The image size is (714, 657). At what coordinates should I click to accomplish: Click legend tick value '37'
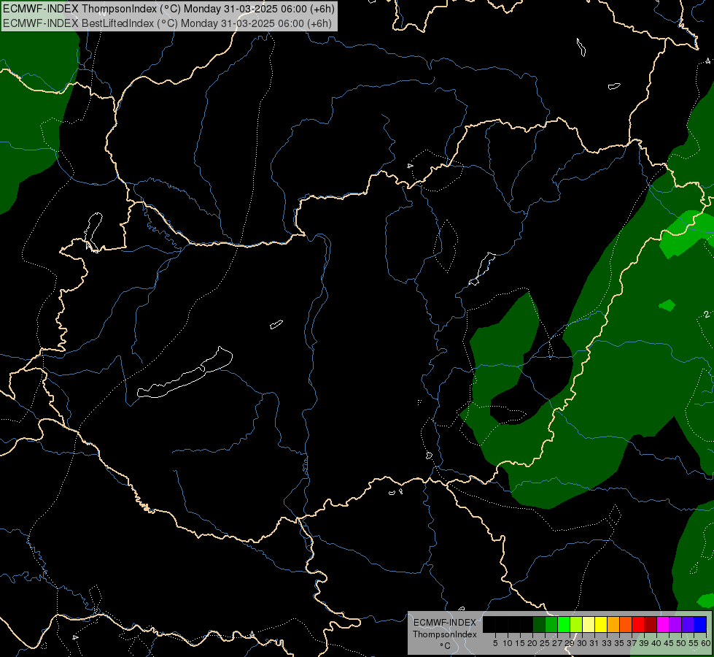632,643
